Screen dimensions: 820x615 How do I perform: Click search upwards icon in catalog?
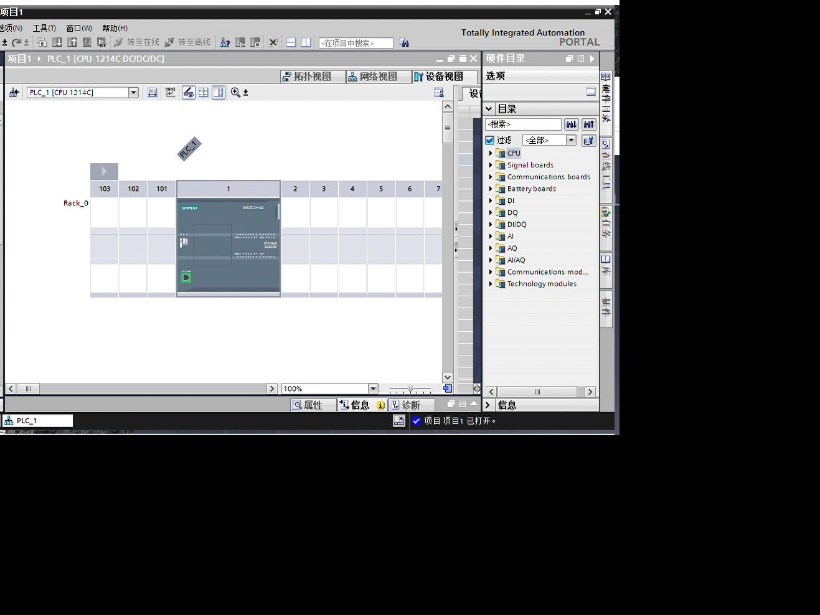(x=588, y=124)
